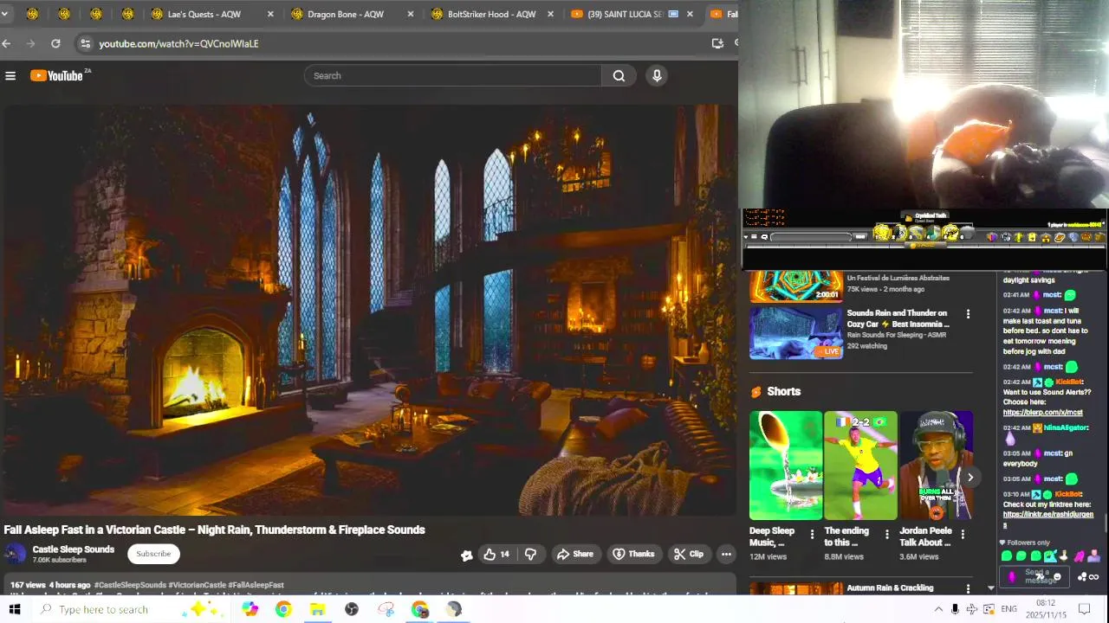Click the Send a message chat field

[1036, 577]
